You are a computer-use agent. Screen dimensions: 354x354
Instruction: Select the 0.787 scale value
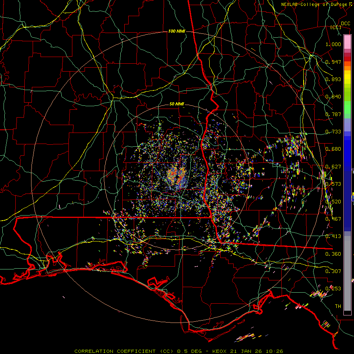pyautogui.click(x=333, y=114)
